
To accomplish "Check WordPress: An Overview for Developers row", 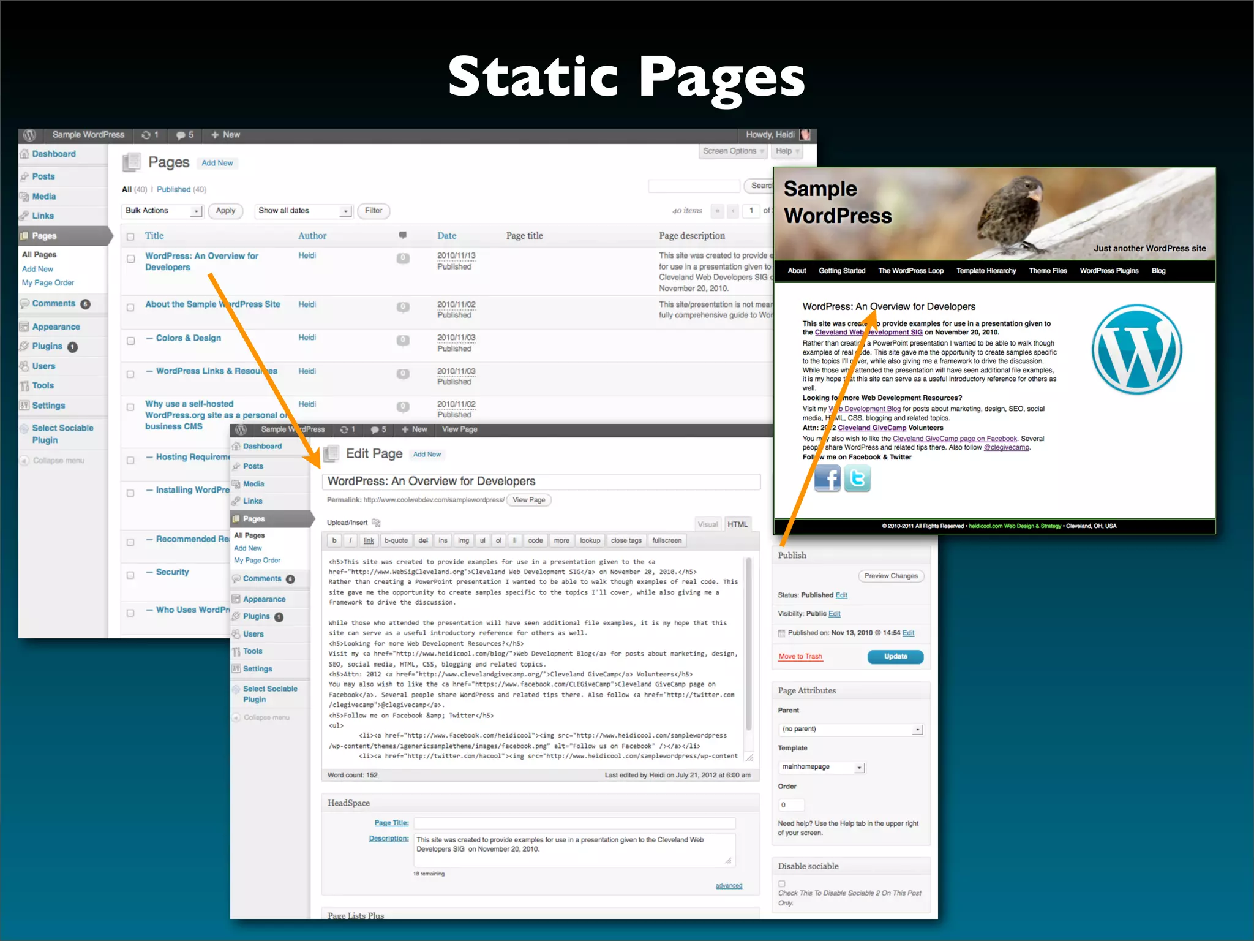I will pyautogui.click(x=130, y=259).
